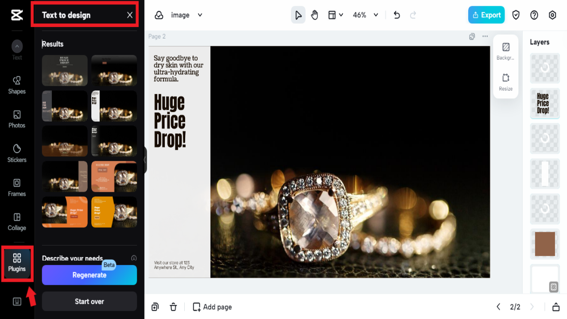Open the Shapes panel
Viewport: 567px width, 319px height.
tap(17, 85)
